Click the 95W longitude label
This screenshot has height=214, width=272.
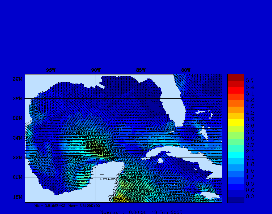pos(51,70)
